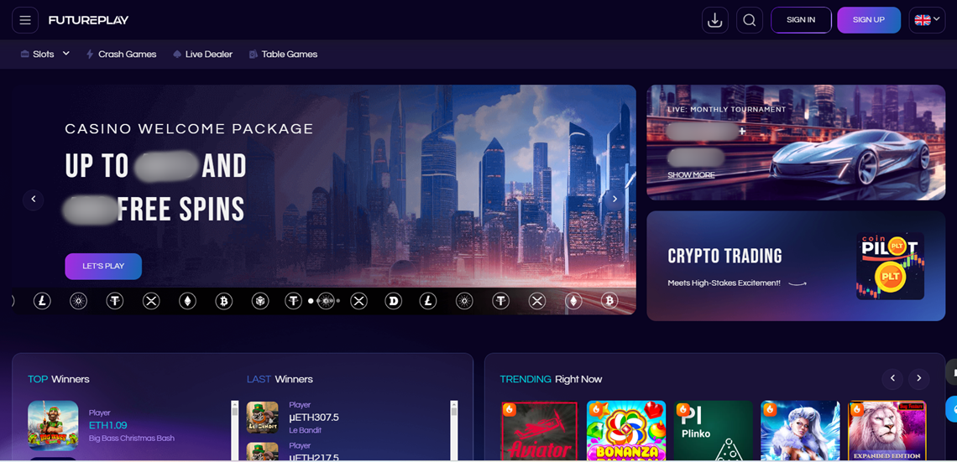The width and height of the screenshot is (957, 462).
Task: Click the Le Bandit game name
Action: pos(306,430)
